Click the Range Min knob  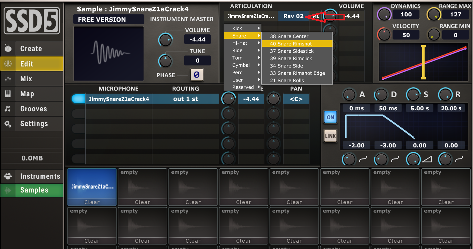pyautogui.click(x=433, y=34)
